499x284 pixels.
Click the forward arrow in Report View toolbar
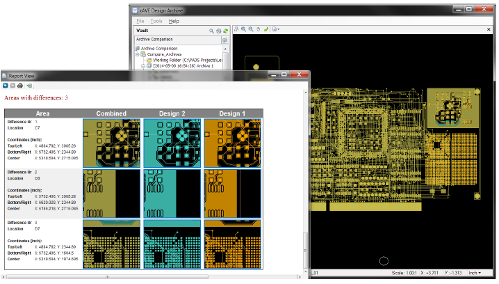click(13, 86)
